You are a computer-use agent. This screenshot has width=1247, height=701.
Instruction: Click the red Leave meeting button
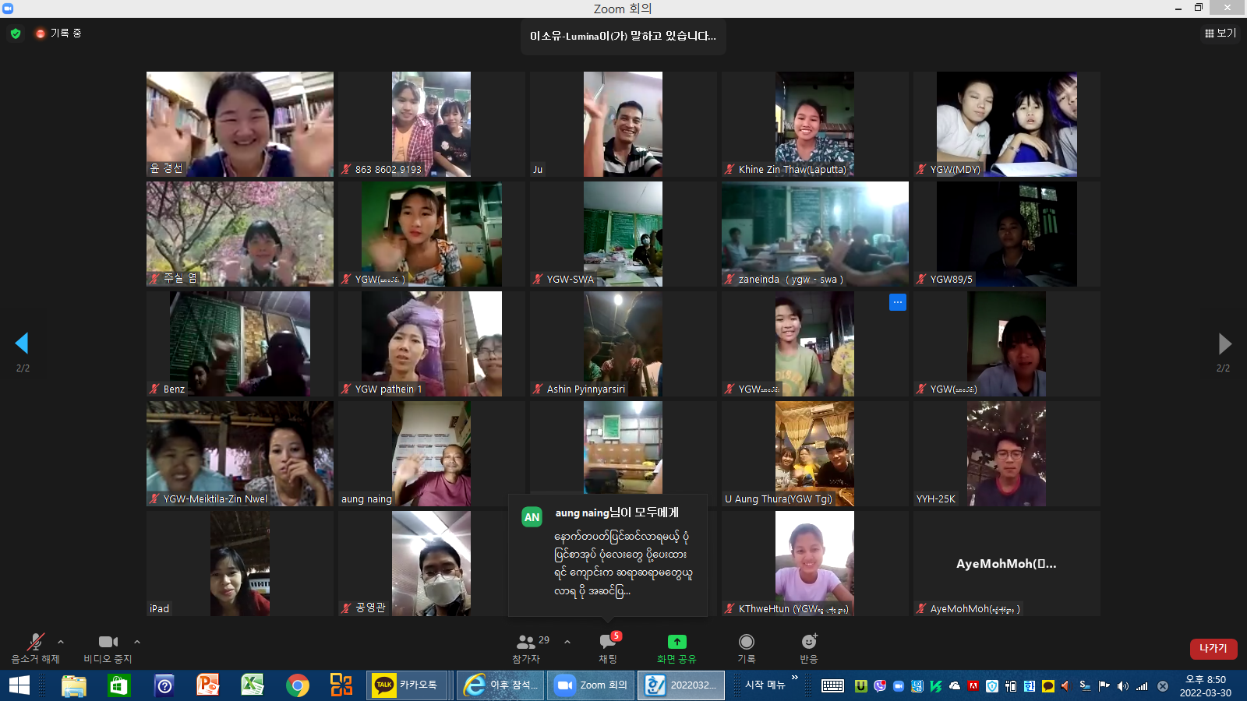(x=1213, y=649)
